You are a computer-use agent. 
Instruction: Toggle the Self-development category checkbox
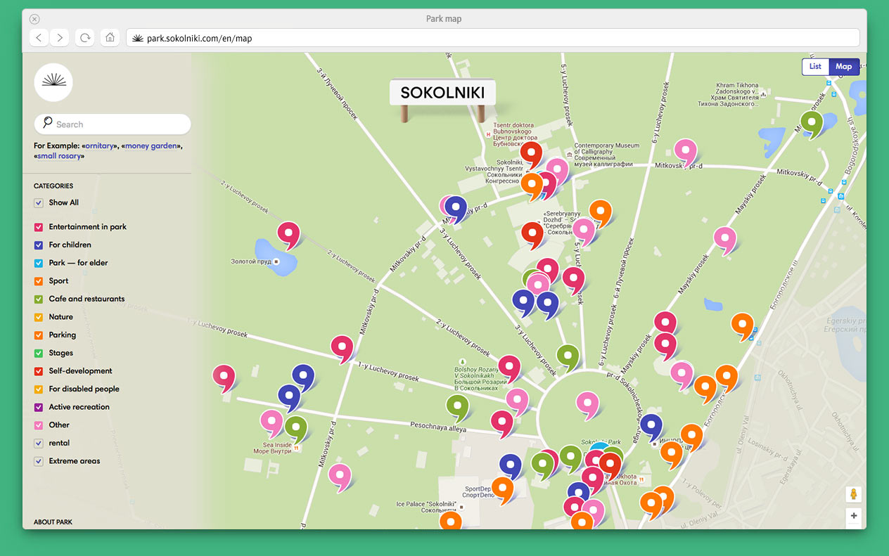39,371
